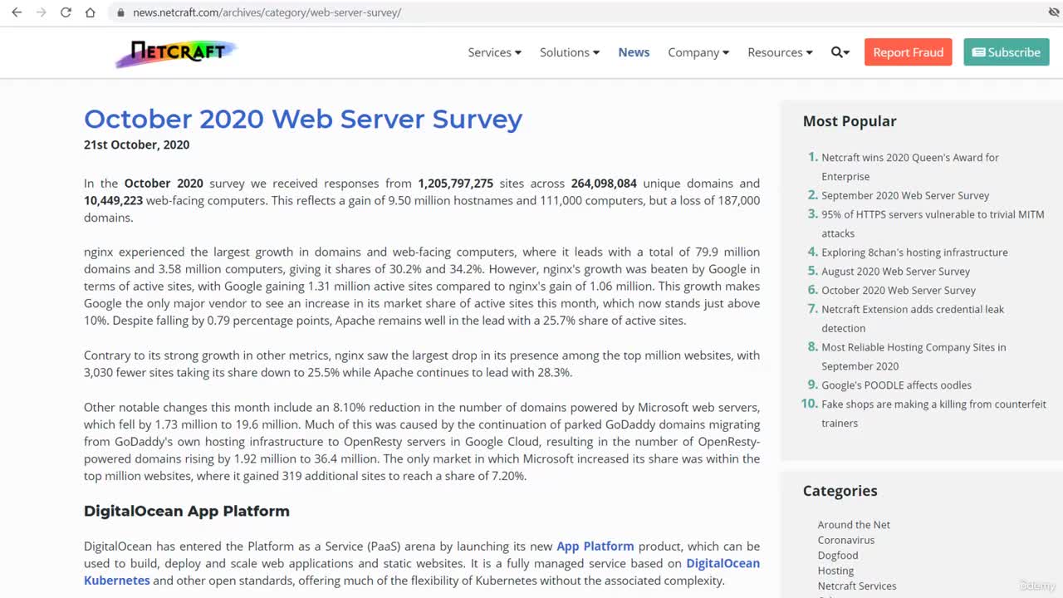Open the October 2020 Web Server Survey headline
This screenshot has width=1063, height=598.
coord(303,119)
